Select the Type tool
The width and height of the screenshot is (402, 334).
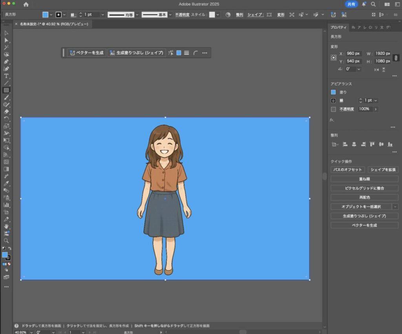6,76
